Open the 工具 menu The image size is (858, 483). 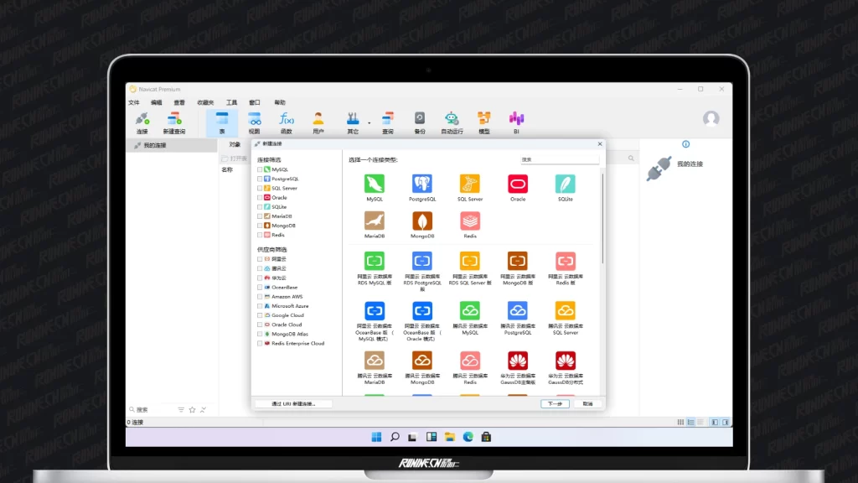[231, 102]
